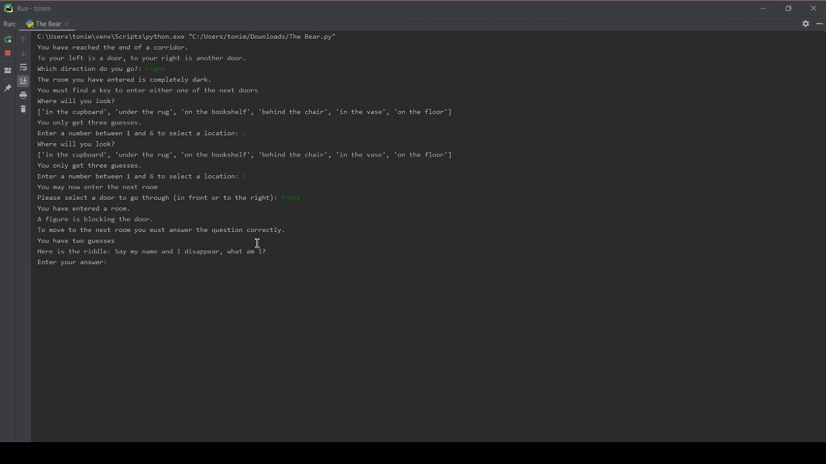Close the Run window
Viewport: 826px width, 464px height.
[x=813, y=8]
